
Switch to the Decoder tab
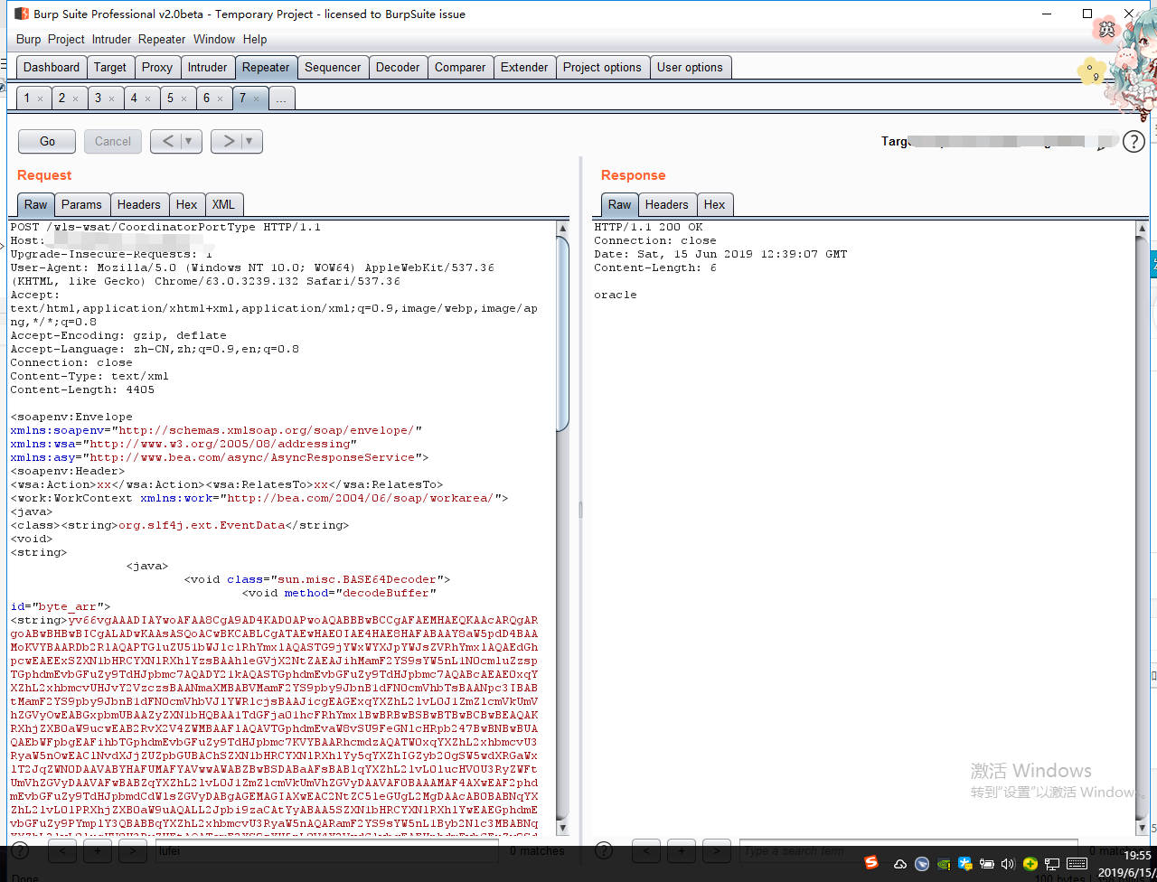tap(398, 67)
